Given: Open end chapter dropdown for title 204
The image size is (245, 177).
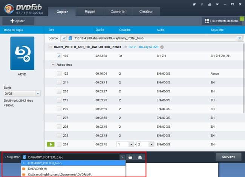Looking at the screenshot, I should (x=151, y=144).
